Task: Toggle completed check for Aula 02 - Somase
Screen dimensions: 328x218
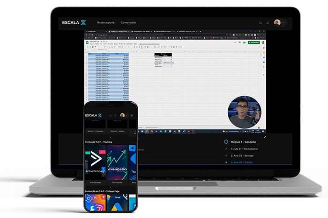Action: tap(226, 155)
